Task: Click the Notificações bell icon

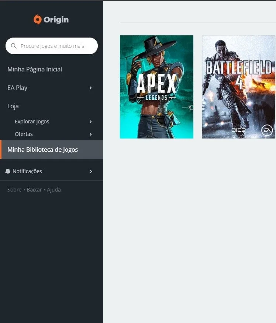Action: coord(8,171)
